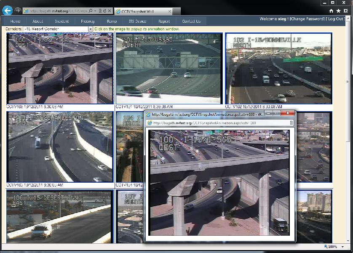Maximize the snapshot animation popup window
The height and width of the screenshot is (253, 353).
(x=277, y=113)
